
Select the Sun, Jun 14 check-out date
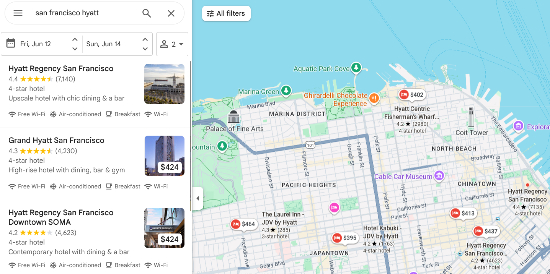click(x=103, y=44)
